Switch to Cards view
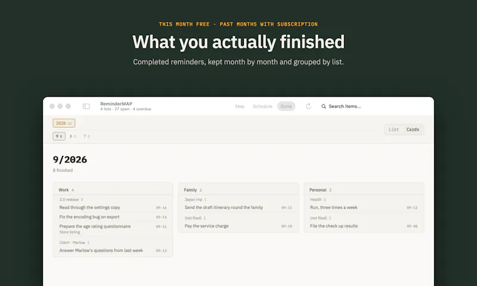This screenshot has height=286, width=477. tap(413, 130)
